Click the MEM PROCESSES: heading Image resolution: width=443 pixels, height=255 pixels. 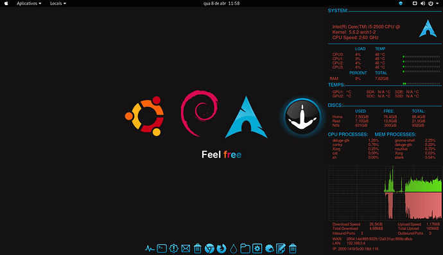click(x=395, y=135)
